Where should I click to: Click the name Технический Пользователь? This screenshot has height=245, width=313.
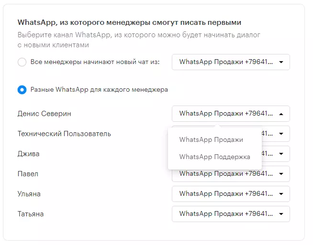pyautogui.click(x=64, y=134)
